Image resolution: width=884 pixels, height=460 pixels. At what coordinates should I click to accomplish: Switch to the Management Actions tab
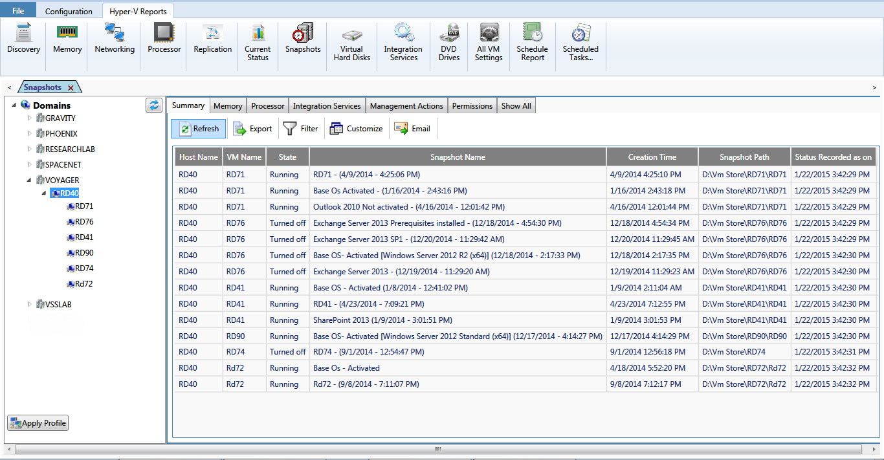point(406,106)
